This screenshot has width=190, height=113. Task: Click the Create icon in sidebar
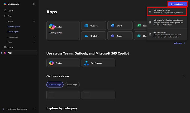[5, 47]
